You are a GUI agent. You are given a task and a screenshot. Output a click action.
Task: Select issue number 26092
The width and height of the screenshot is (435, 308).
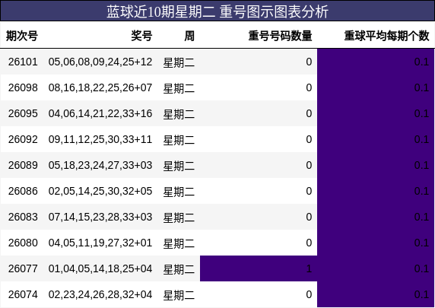coord(23,139)
